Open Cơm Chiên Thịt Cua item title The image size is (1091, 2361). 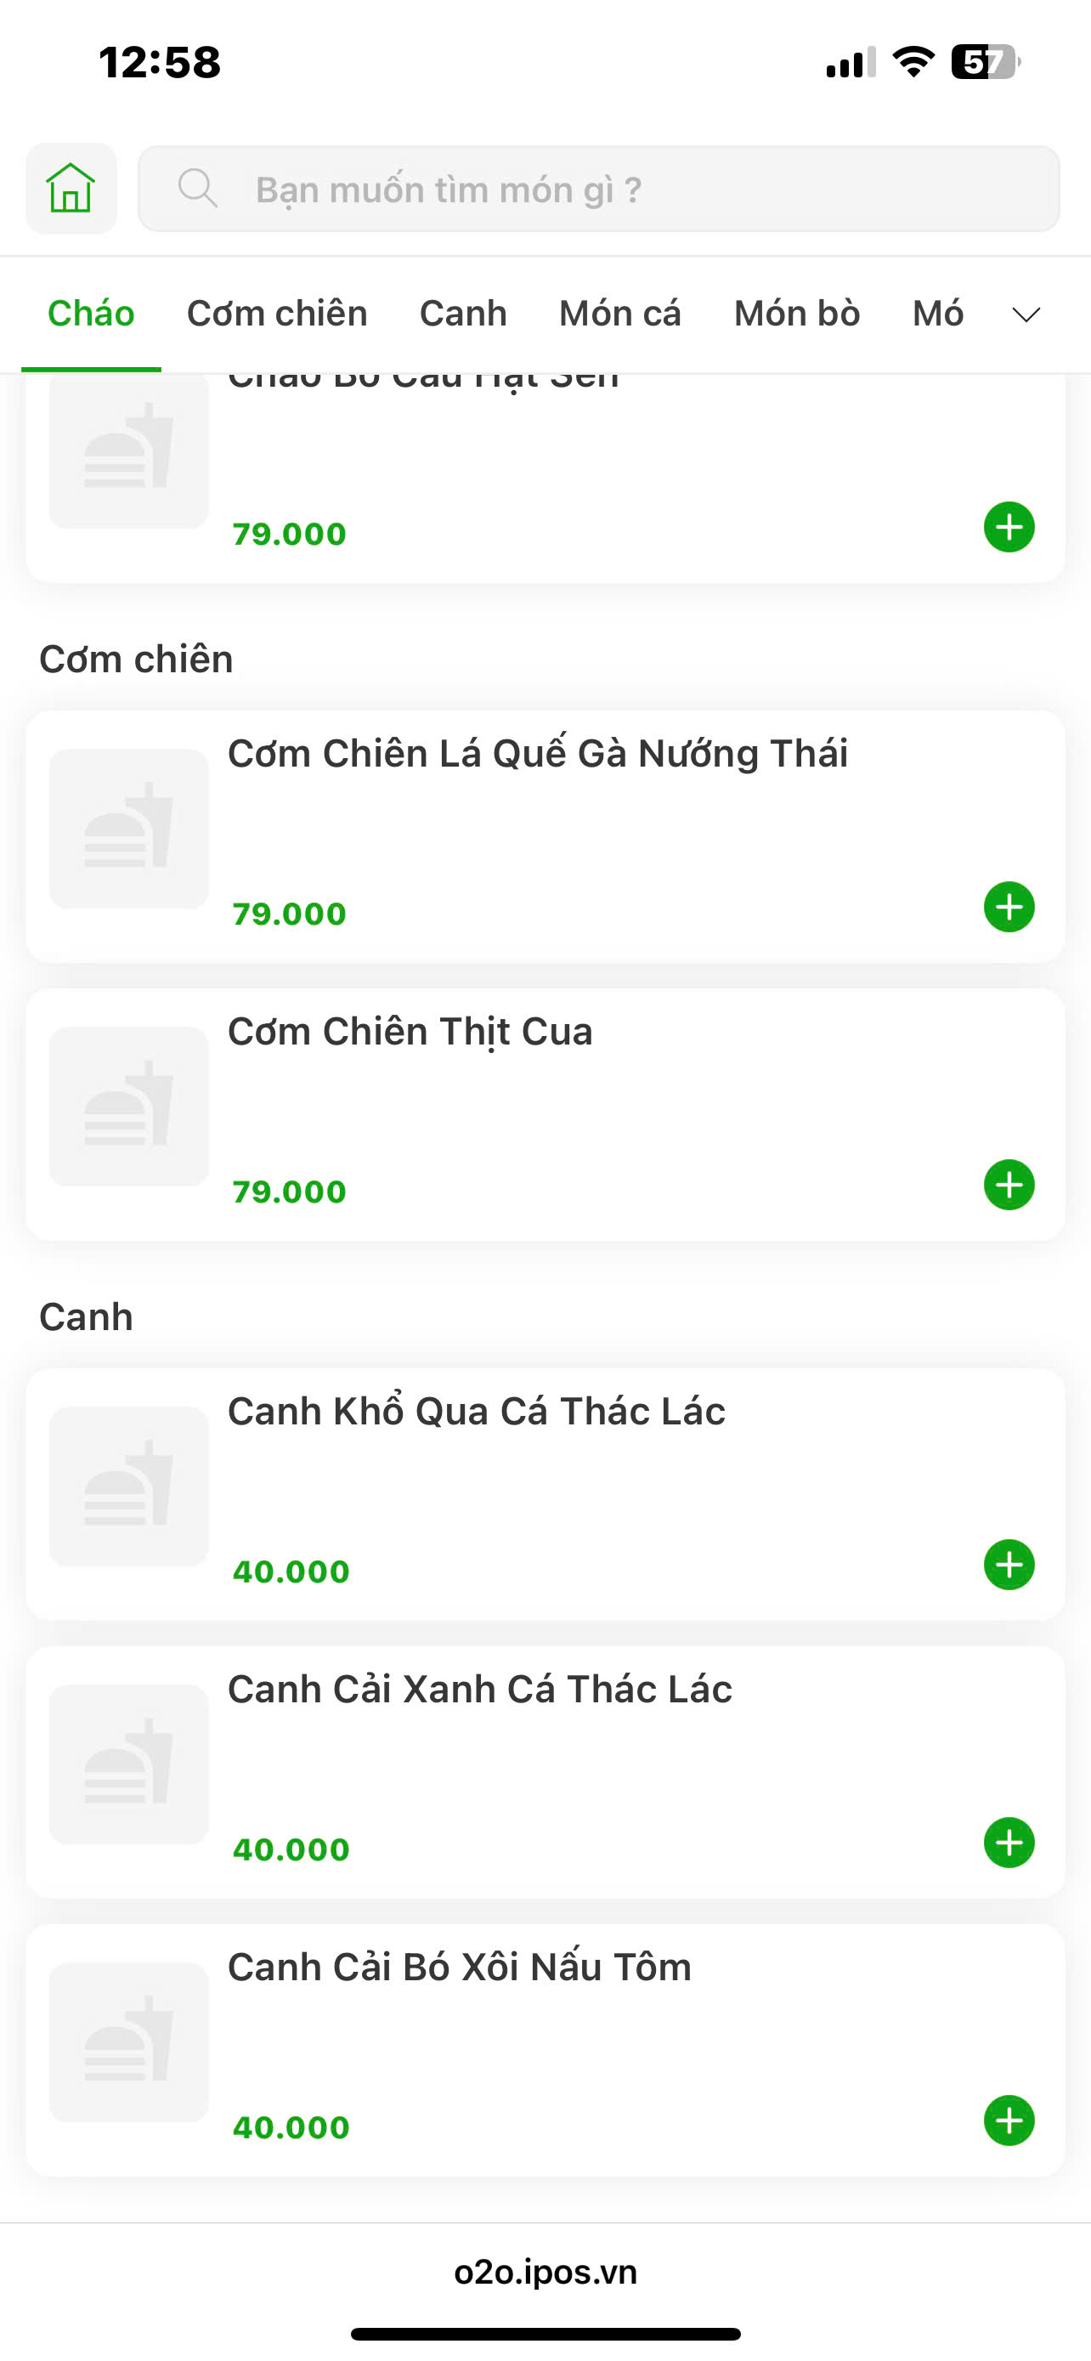point(410,1032)
